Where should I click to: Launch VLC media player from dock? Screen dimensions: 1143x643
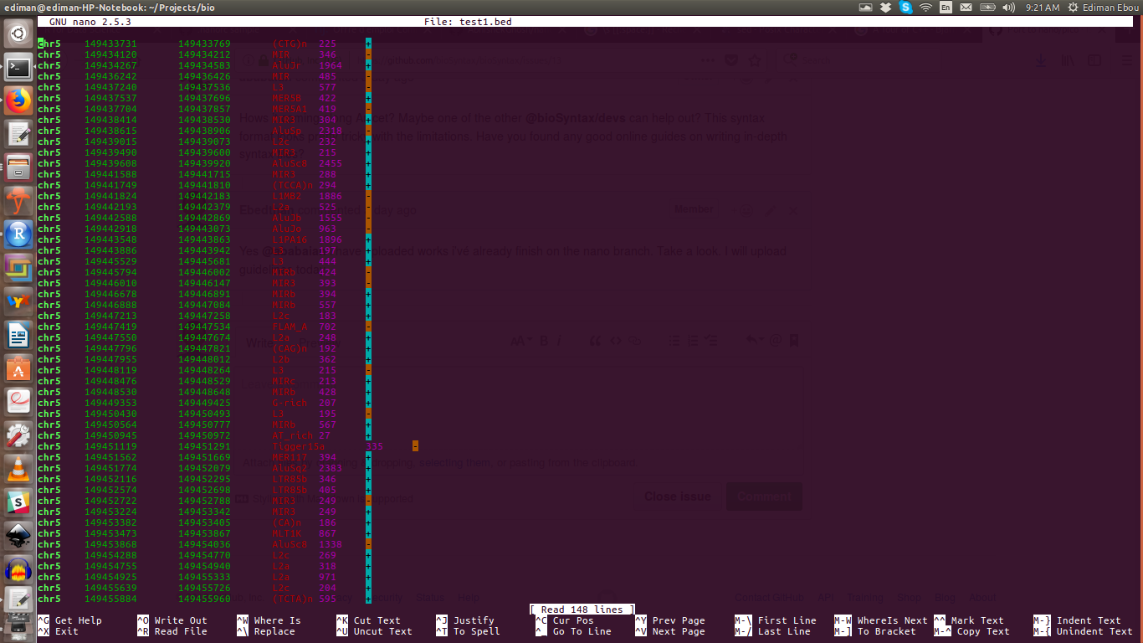point(18,469)
